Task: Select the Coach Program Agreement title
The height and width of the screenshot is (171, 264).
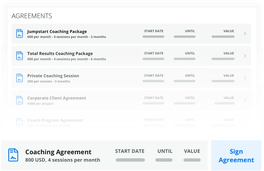Action: [x=55, y=120]
